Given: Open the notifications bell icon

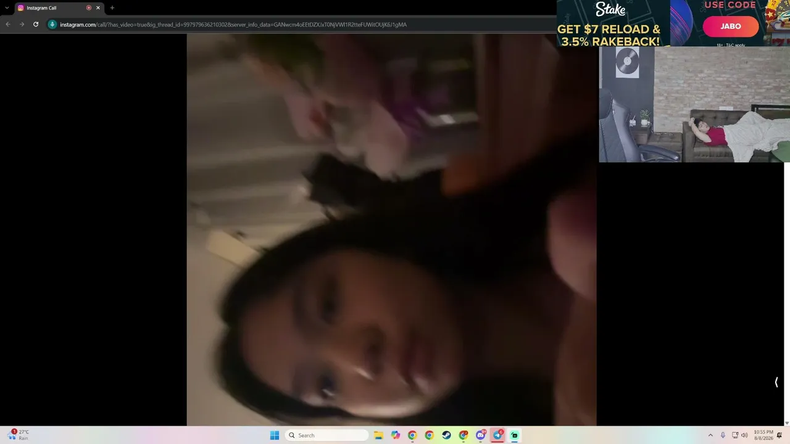Looking at the screenshot, I should [780, 435].
